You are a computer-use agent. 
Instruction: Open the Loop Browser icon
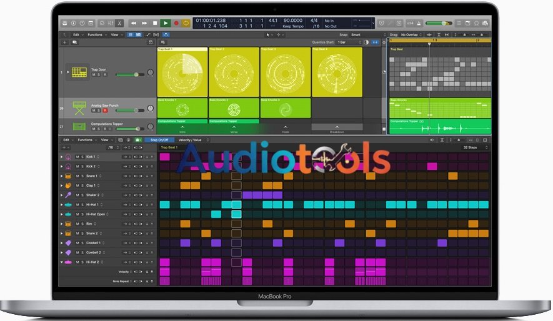[477, 23]
